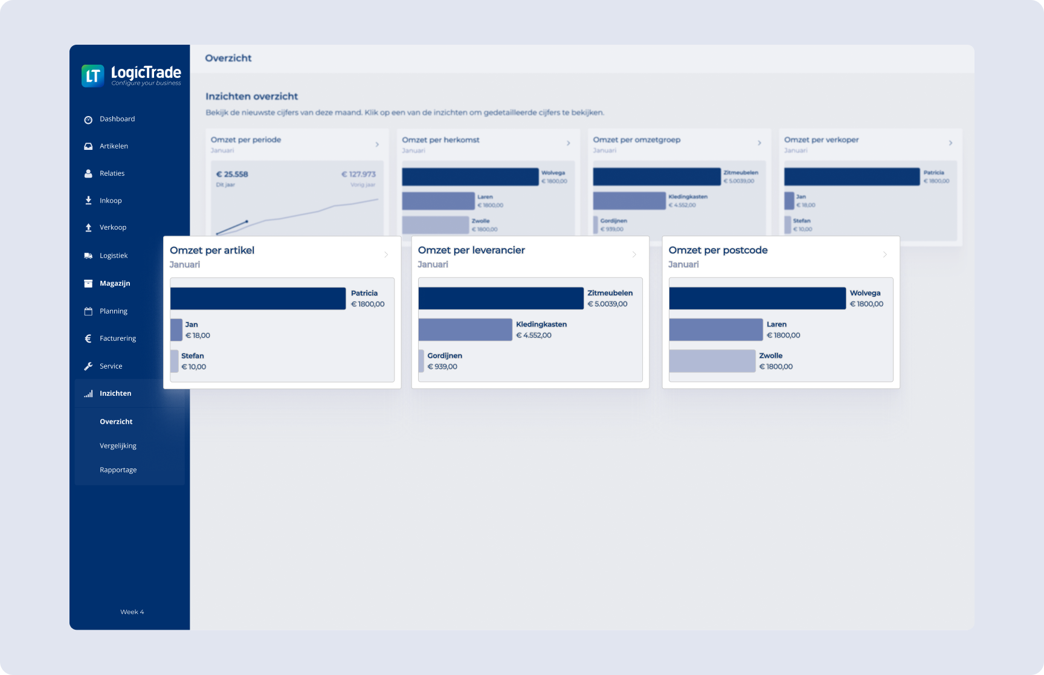Open Dashboard via its gauge icon

[88, 120]
